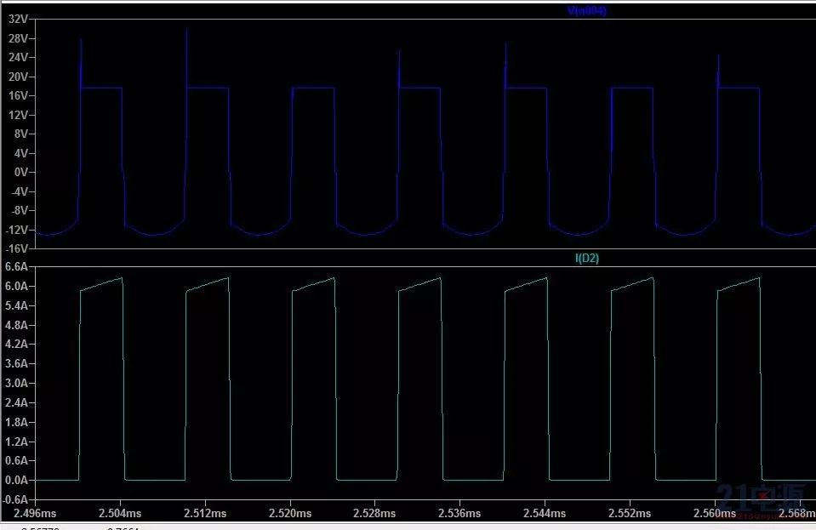The image size is (816, 530).
Task: Click the 24V voltage axis label
Action: click(x=18, y=57)
